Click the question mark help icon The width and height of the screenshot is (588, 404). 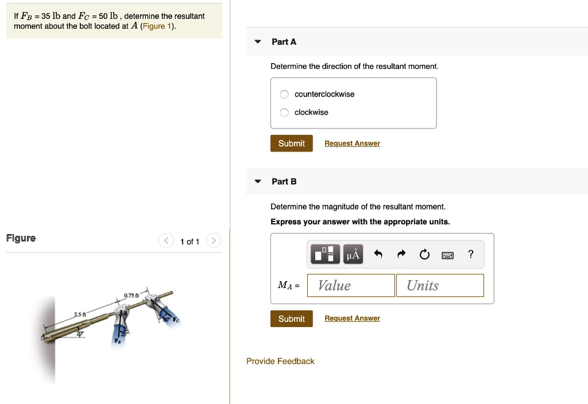tap(471, 254)
